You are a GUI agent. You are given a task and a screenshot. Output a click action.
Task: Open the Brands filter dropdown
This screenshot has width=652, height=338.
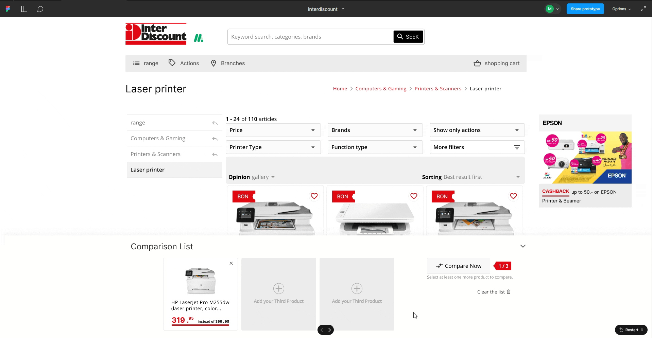[375, 130]
